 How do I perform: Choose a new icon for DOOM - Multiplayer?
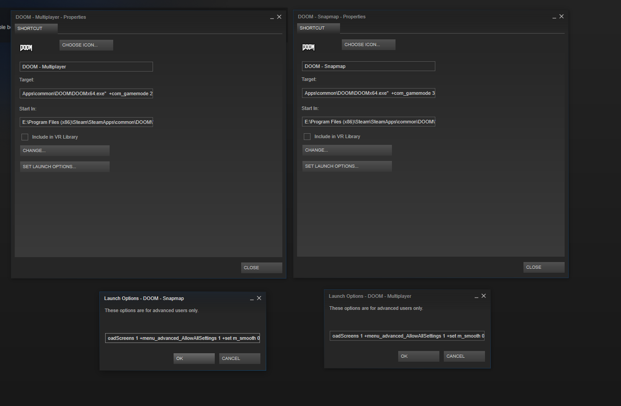coord(86,45)
